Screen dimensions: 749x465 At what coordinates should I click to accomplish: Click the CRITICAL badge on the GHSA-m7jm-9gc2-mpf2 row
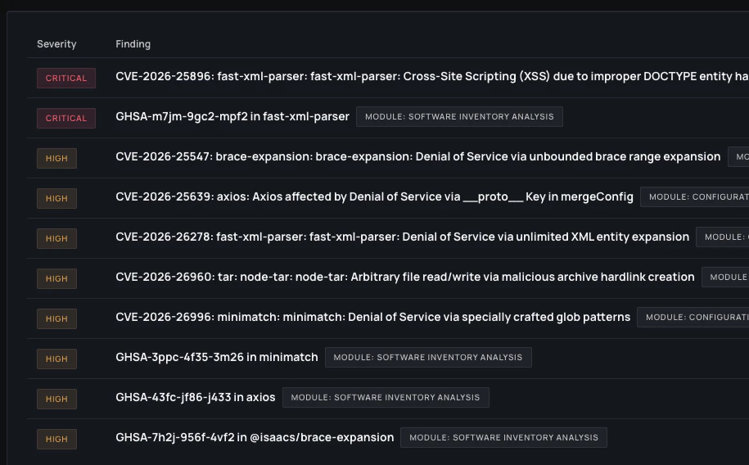(x=66, y=118)
